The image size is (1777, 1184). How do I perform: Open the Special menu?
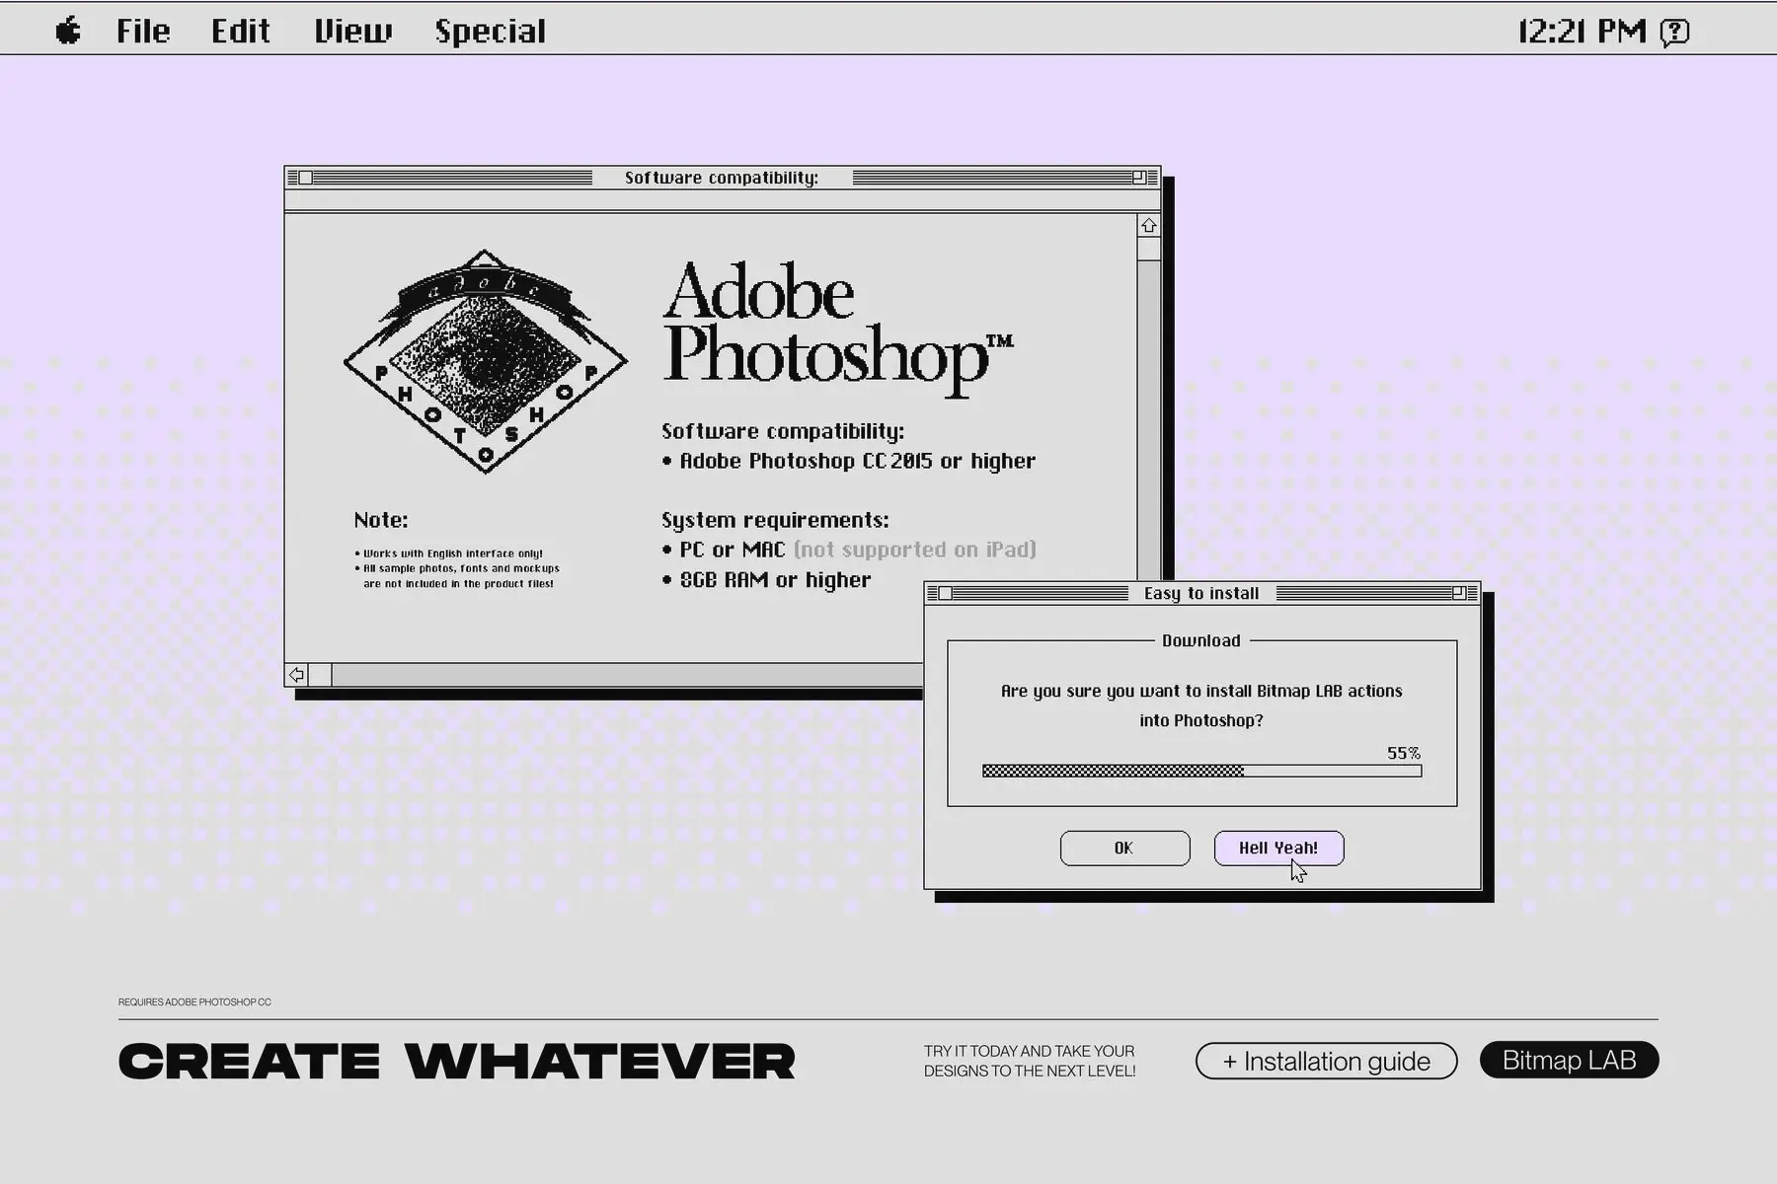click(x=492, y=30)
